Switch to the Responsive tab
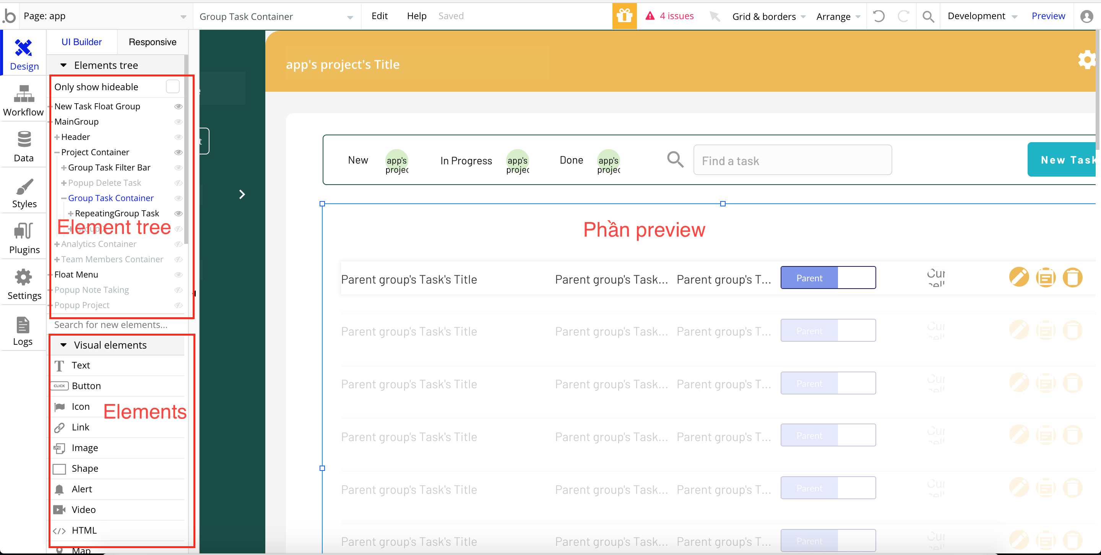This screenshot has width=1101, height=555. (152, 42)
